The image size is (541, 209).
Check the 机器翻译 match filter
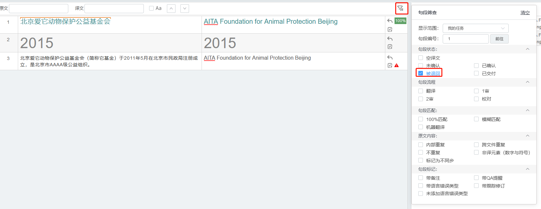pyautogui.click(x=421, y=127)
